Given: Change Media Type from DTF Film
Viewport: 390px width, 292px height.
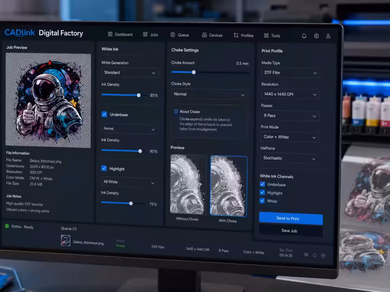Looking at the screenshot, I should coord(290,73).
